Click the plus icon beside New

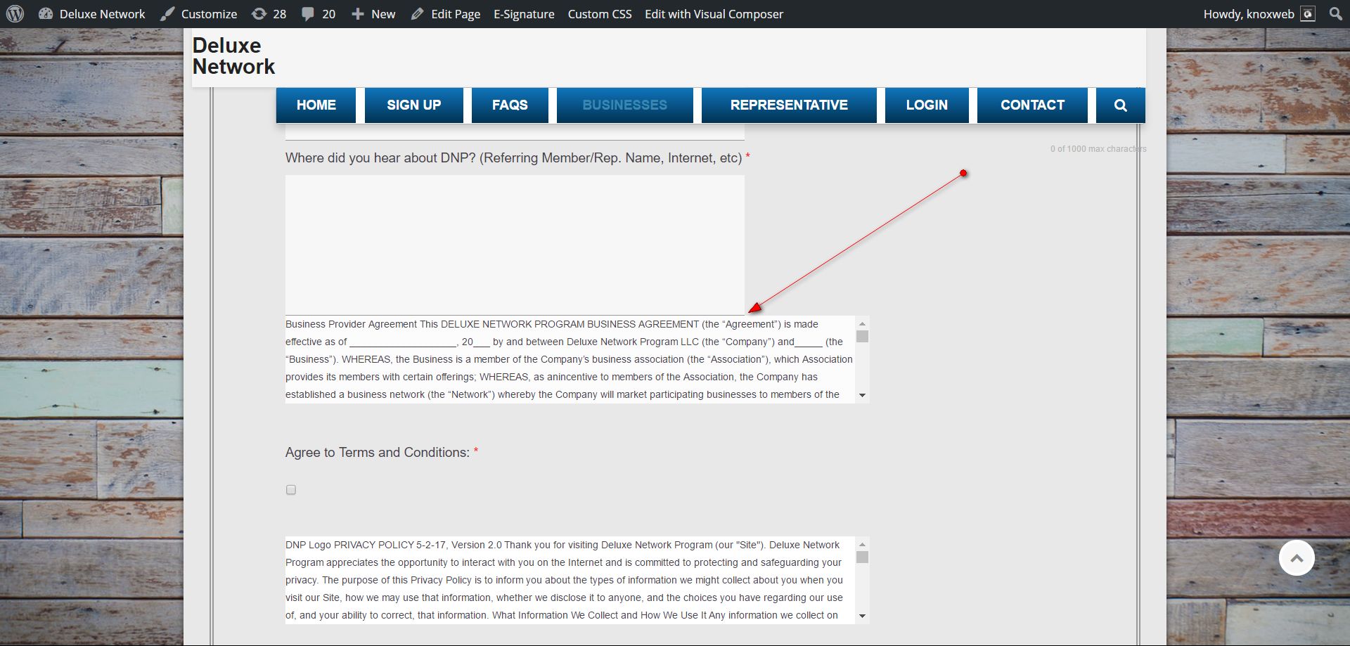coord(357,14)
